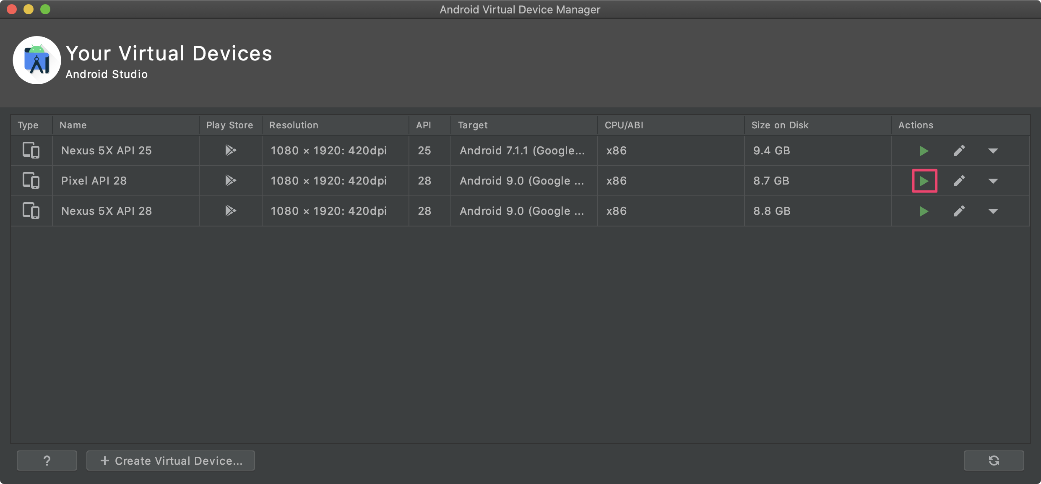
Task: Open more actions for Nexus 5X API 25
Action: tap(993, 151)
